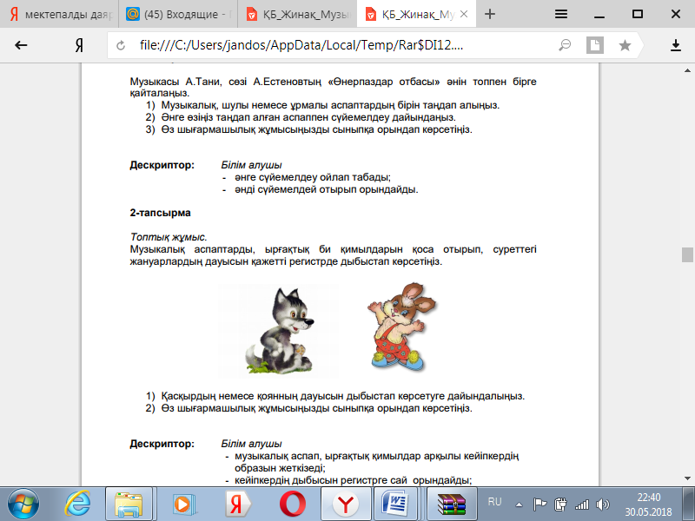The image size is (695, 521).
Task: Open the clock showing 22:40
Action: pos(648,504)
